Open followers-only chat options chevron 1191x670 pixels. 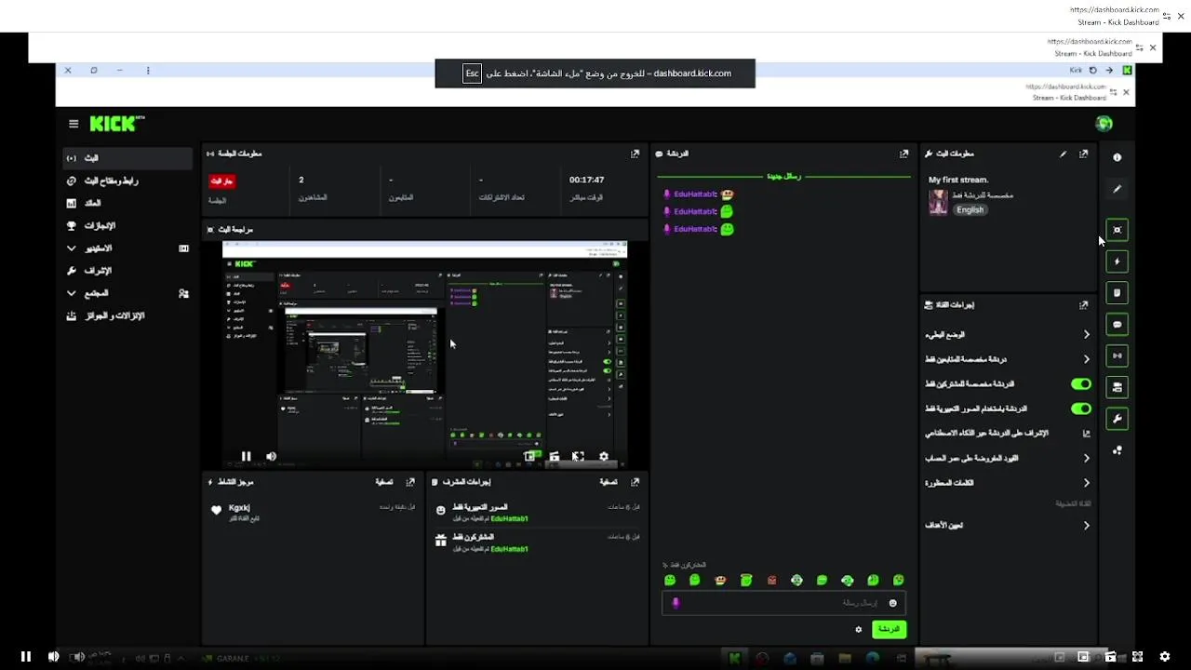point(1086,359)
